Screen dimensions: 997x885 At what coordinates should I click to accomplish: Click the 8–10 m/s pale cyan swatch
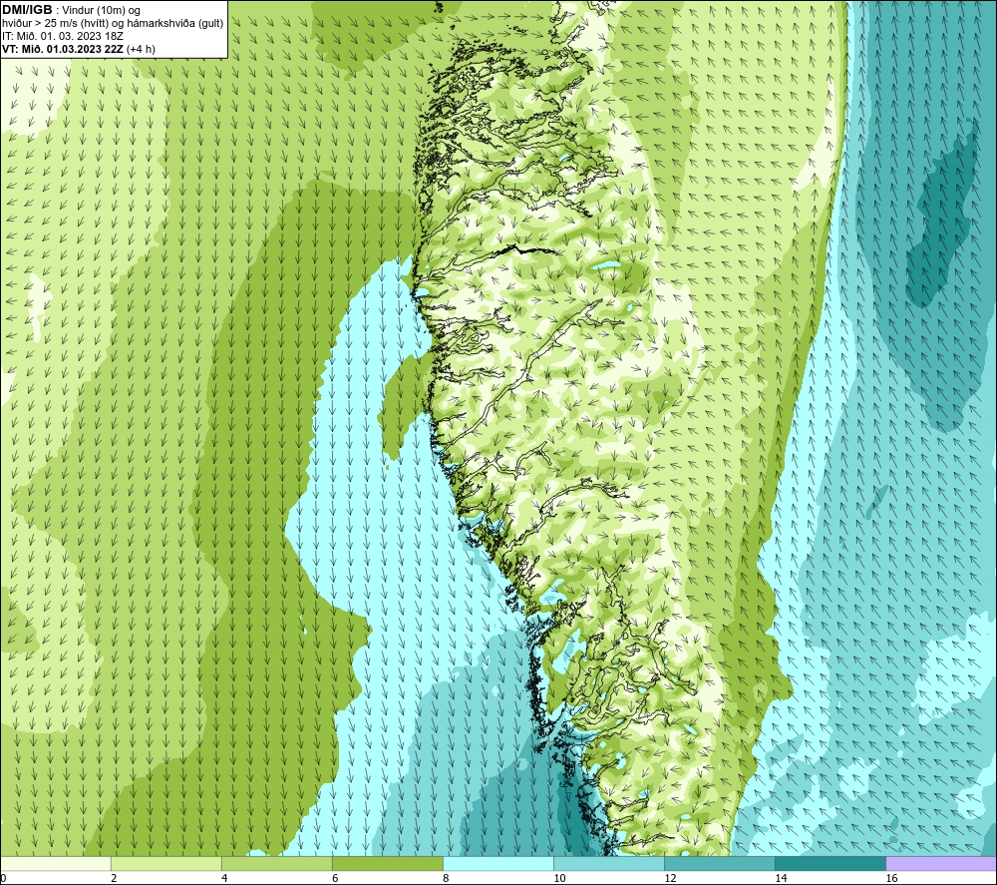(x=498, y=863)
